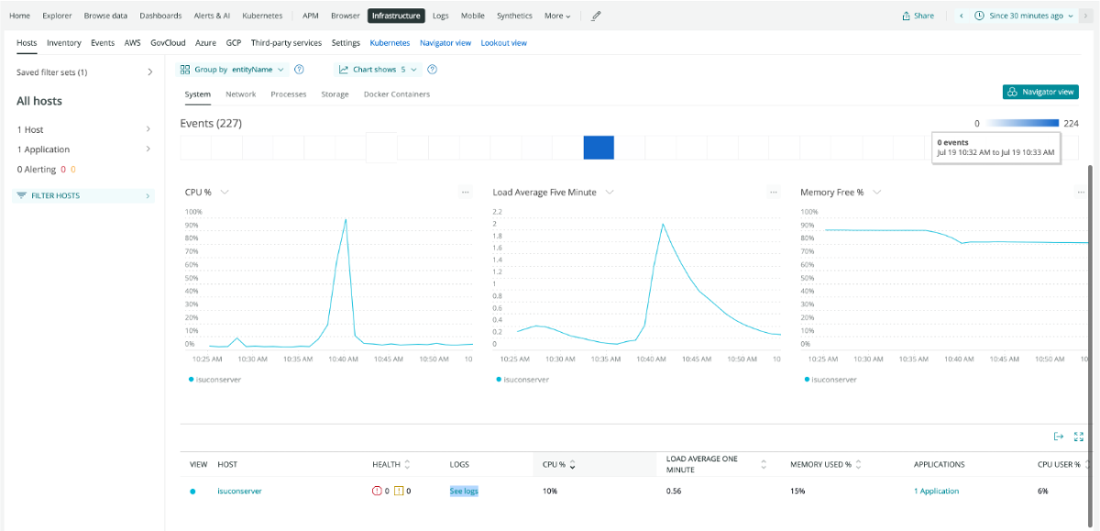Screen dimensions: 1100x531
Task: Open the Since 30 minutes ago time picker
Action: (x=1023, y=16)
